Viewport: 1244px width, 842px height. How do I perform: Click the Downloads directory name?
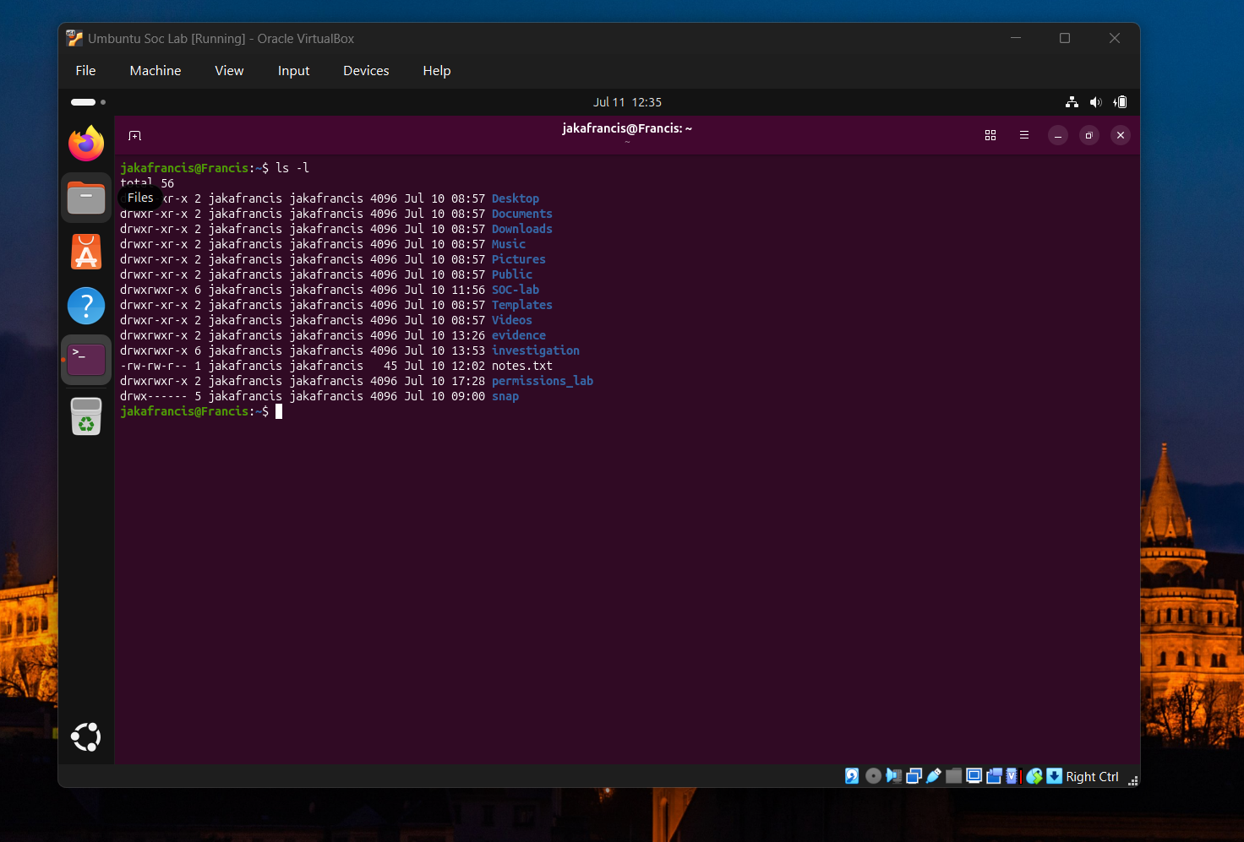pyautogui.click(x=522, y=229)
